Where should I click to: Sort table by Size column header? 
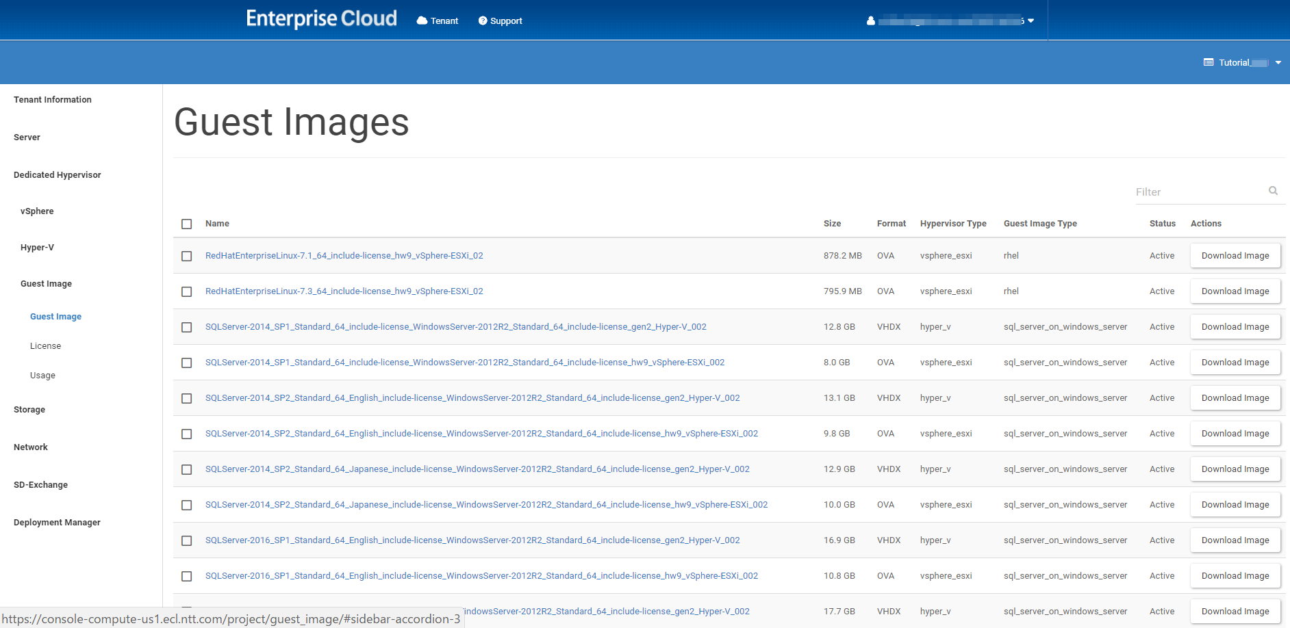[x=832, y=224]
